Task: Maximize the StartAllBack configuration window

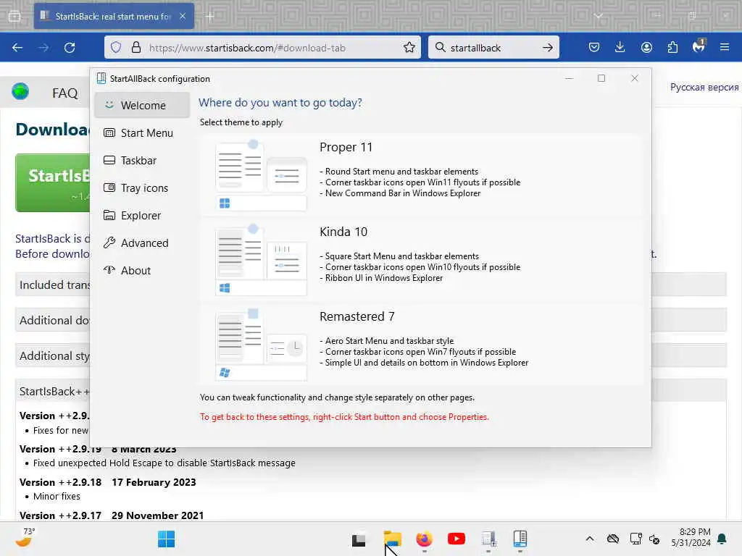Action: click(x=601, y=78)
